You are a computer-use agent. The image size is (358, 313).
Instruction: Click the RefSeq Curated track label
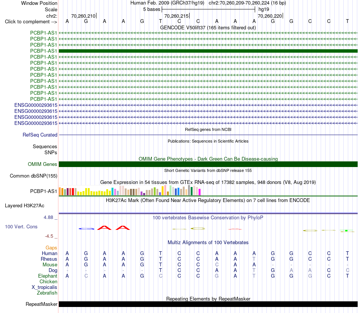coord(40,135)
